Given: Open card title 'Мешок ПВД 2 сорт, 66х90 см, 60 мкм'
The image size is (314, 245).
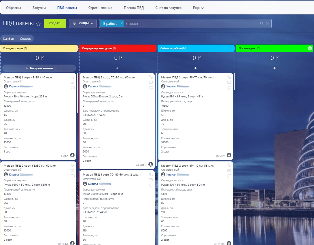Looking at the screenshot, I should (30, 165).
